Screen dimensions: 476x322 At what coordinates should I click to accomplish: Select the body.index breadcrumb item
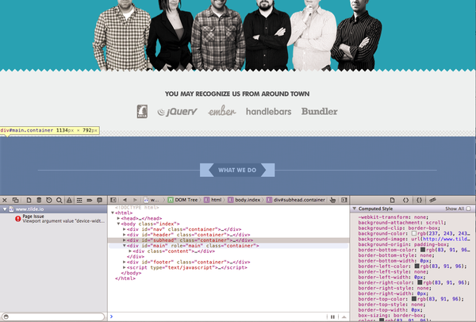coord(244,200)
